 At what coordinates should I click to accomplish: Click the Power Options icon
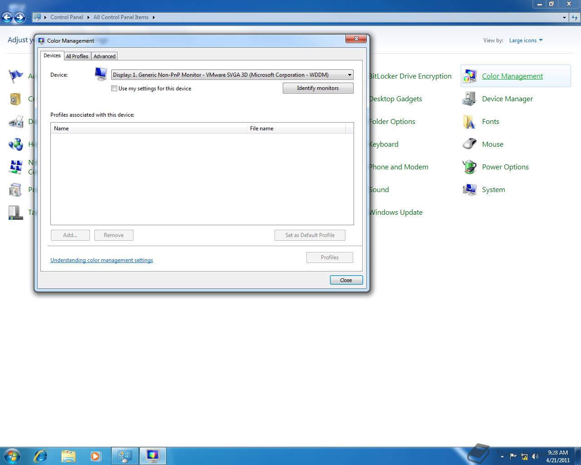pos(470,167)
